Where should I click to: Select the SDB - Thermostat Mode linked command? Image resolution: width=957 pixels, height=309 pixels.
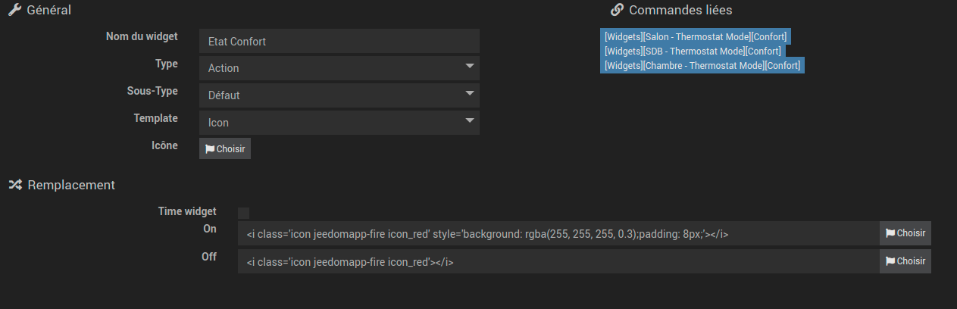click(693, 51)
